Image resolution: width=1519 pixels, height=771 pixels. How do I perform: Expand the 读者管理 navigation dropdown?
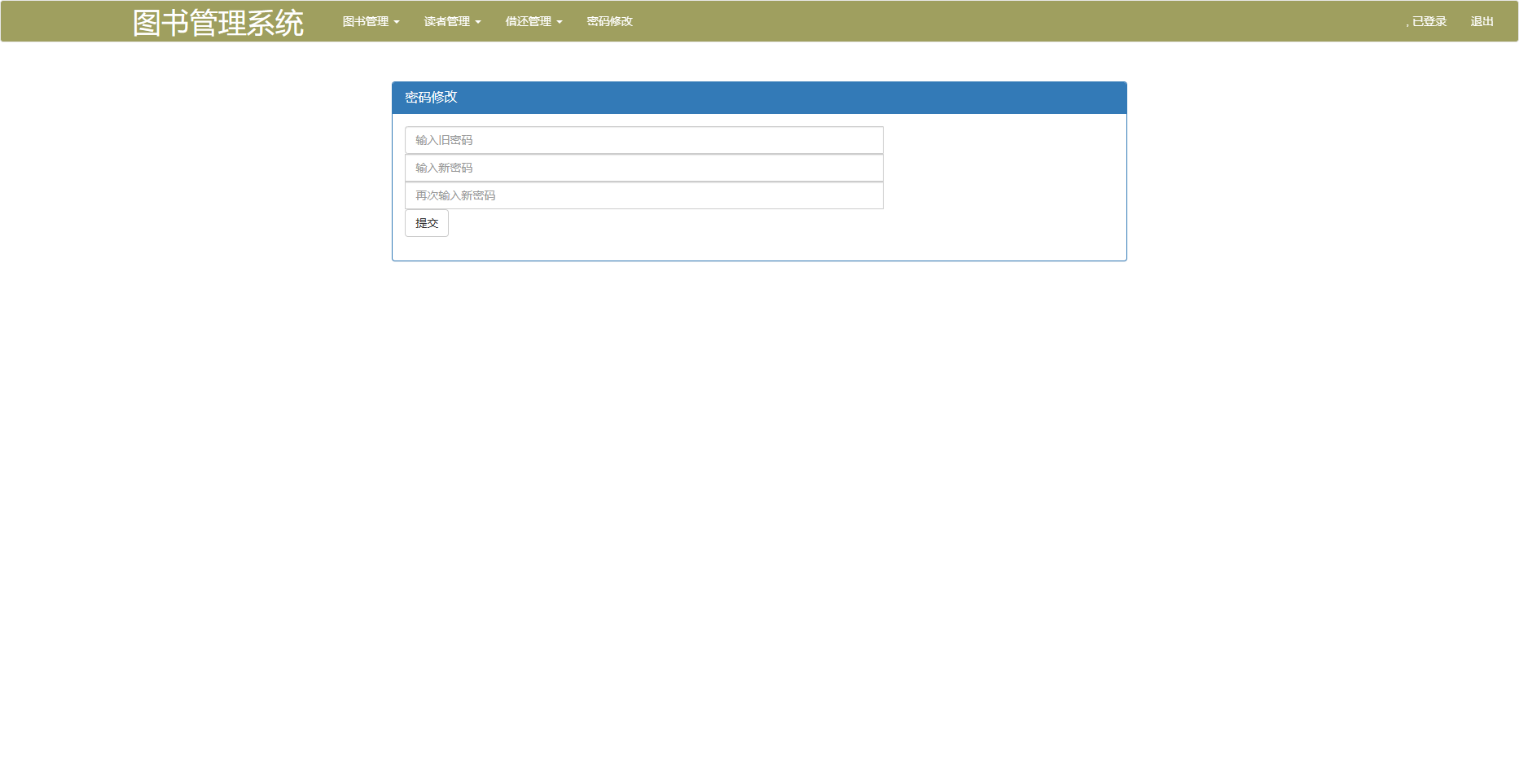tap(447, 22)
